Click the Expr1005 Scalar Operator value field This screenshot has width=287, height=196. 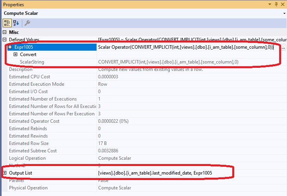188,47
